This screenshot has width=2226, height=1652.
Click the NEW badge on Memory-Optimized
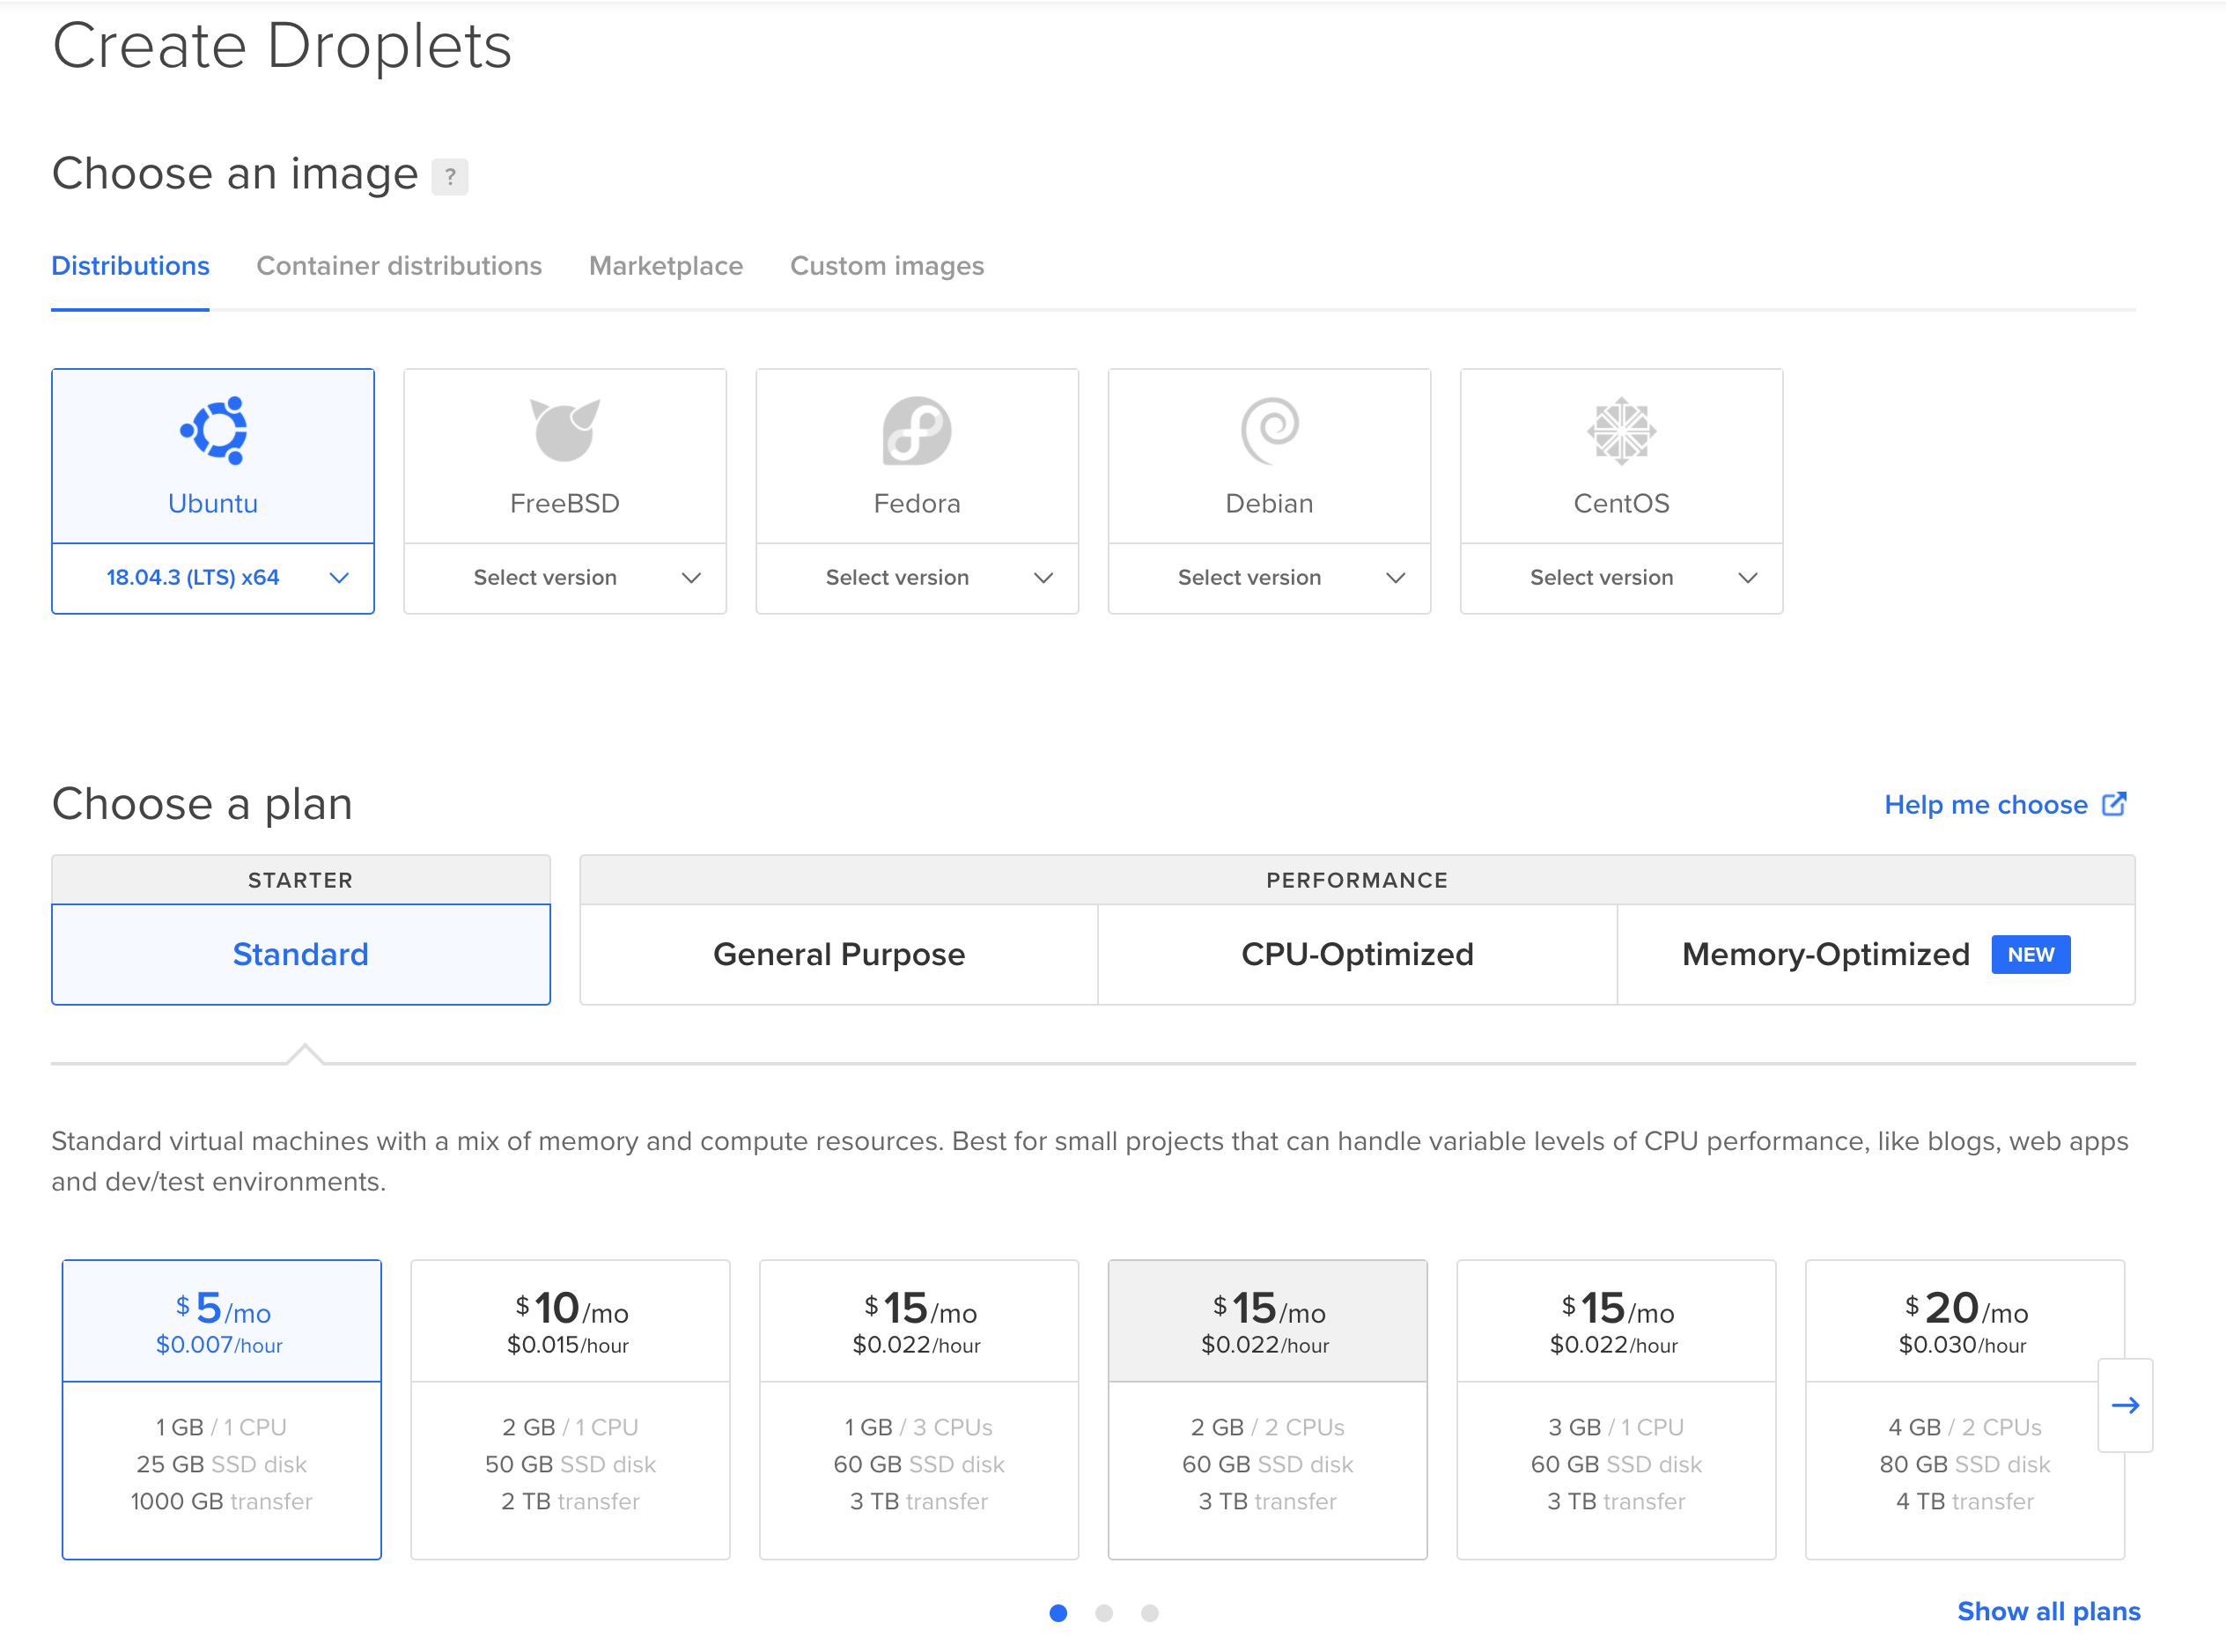point(2031,954)
